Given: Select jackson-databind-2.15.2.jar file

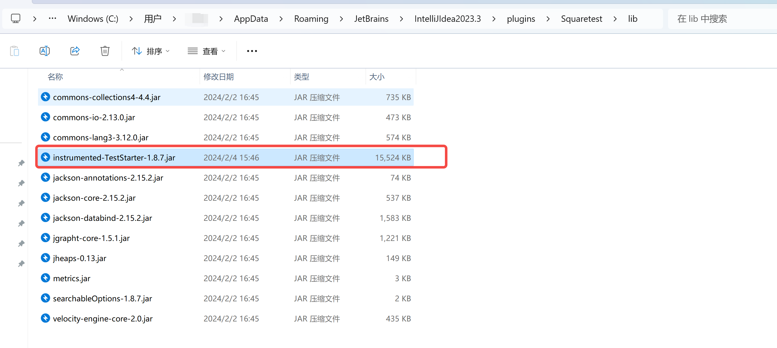Looking at the screenshot, I should pos(226,218).
